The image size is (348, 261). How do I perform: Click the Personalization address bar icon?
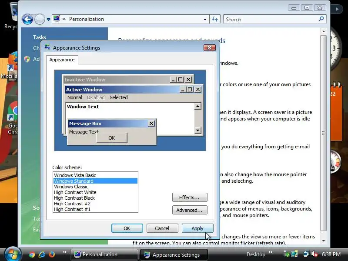click(x=57, y=19)
